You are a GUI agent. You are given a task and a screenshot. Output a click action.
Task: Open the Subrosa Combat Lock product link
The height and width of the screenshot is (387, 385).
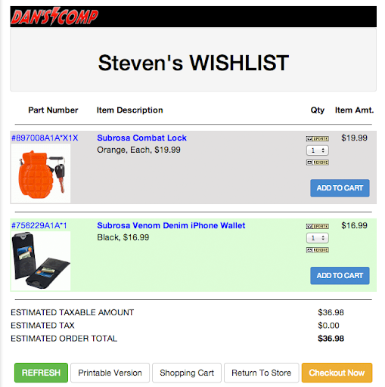pos(141,138)
